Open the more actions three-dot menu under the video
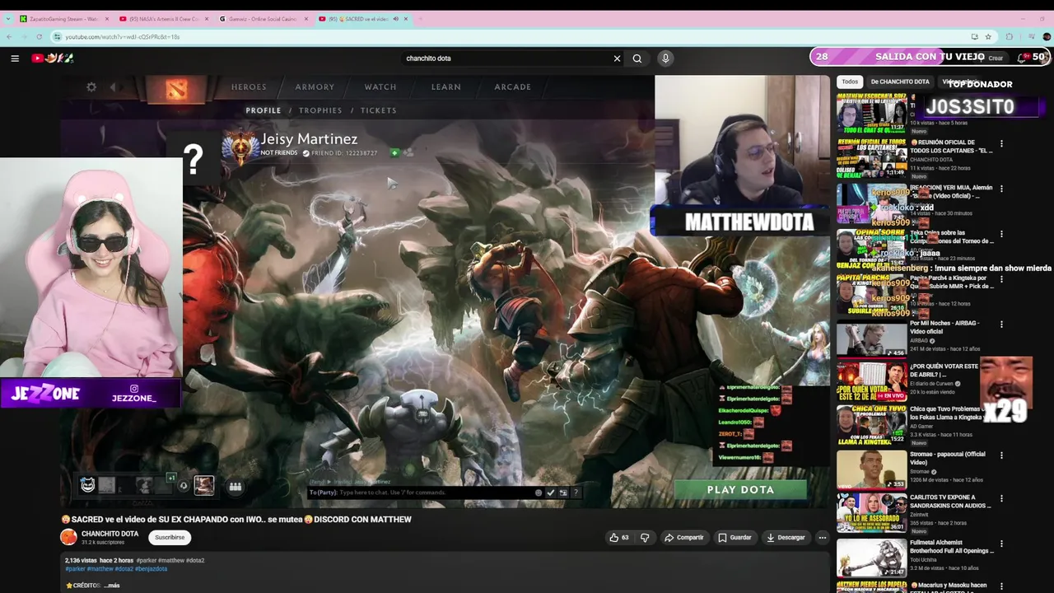 [x=822, y=538]
